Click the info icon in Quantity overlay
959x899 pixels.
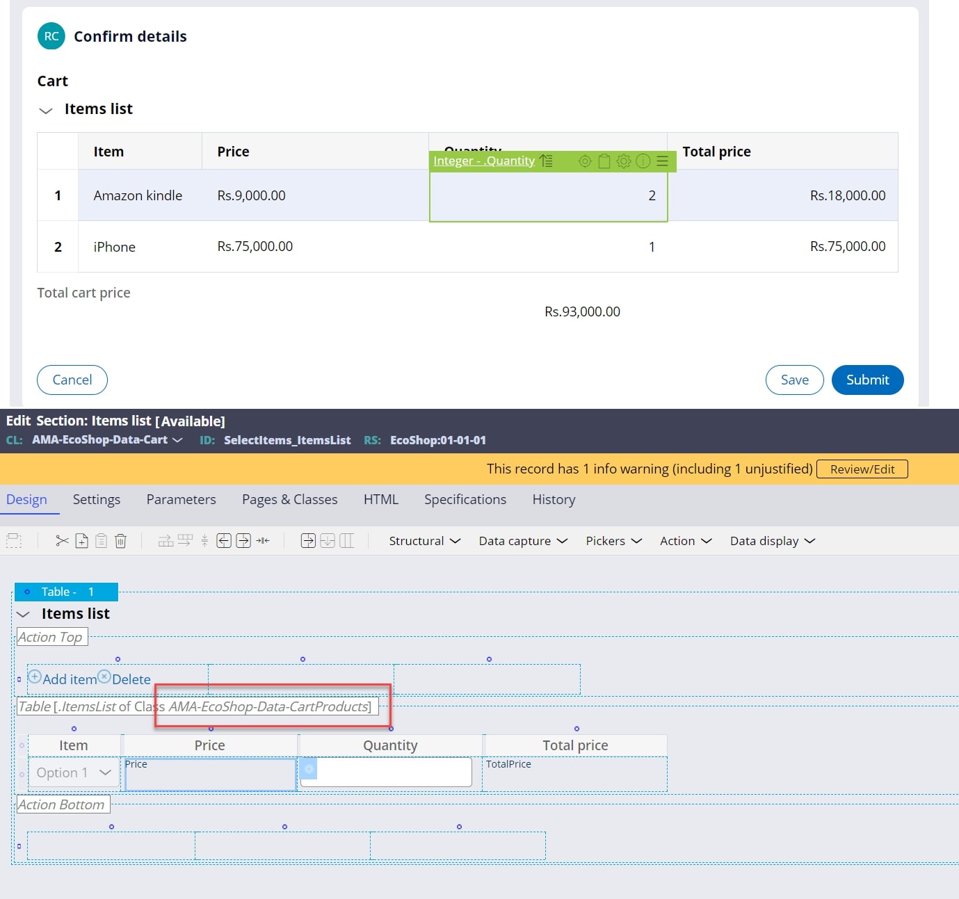tap(643, 161)
